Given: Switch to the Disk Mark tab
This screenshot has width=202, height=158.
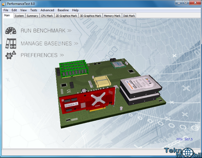Looking at the screenshot, I should tap(129, 16).
